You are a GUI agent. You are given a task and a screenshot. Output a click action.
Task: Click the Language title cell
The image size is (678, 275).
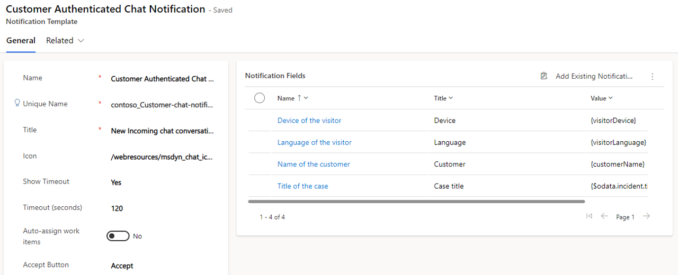point(450,142)
